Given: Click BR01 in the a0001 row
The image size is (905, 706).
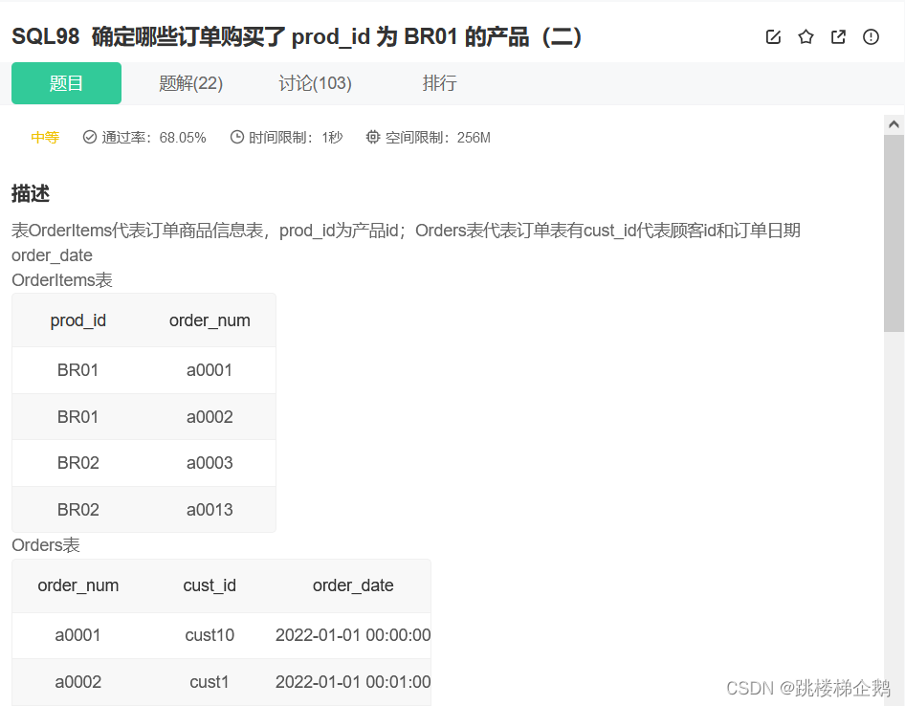Looking at the screenshot, I should pyautogui.click(x=77, y=370).
